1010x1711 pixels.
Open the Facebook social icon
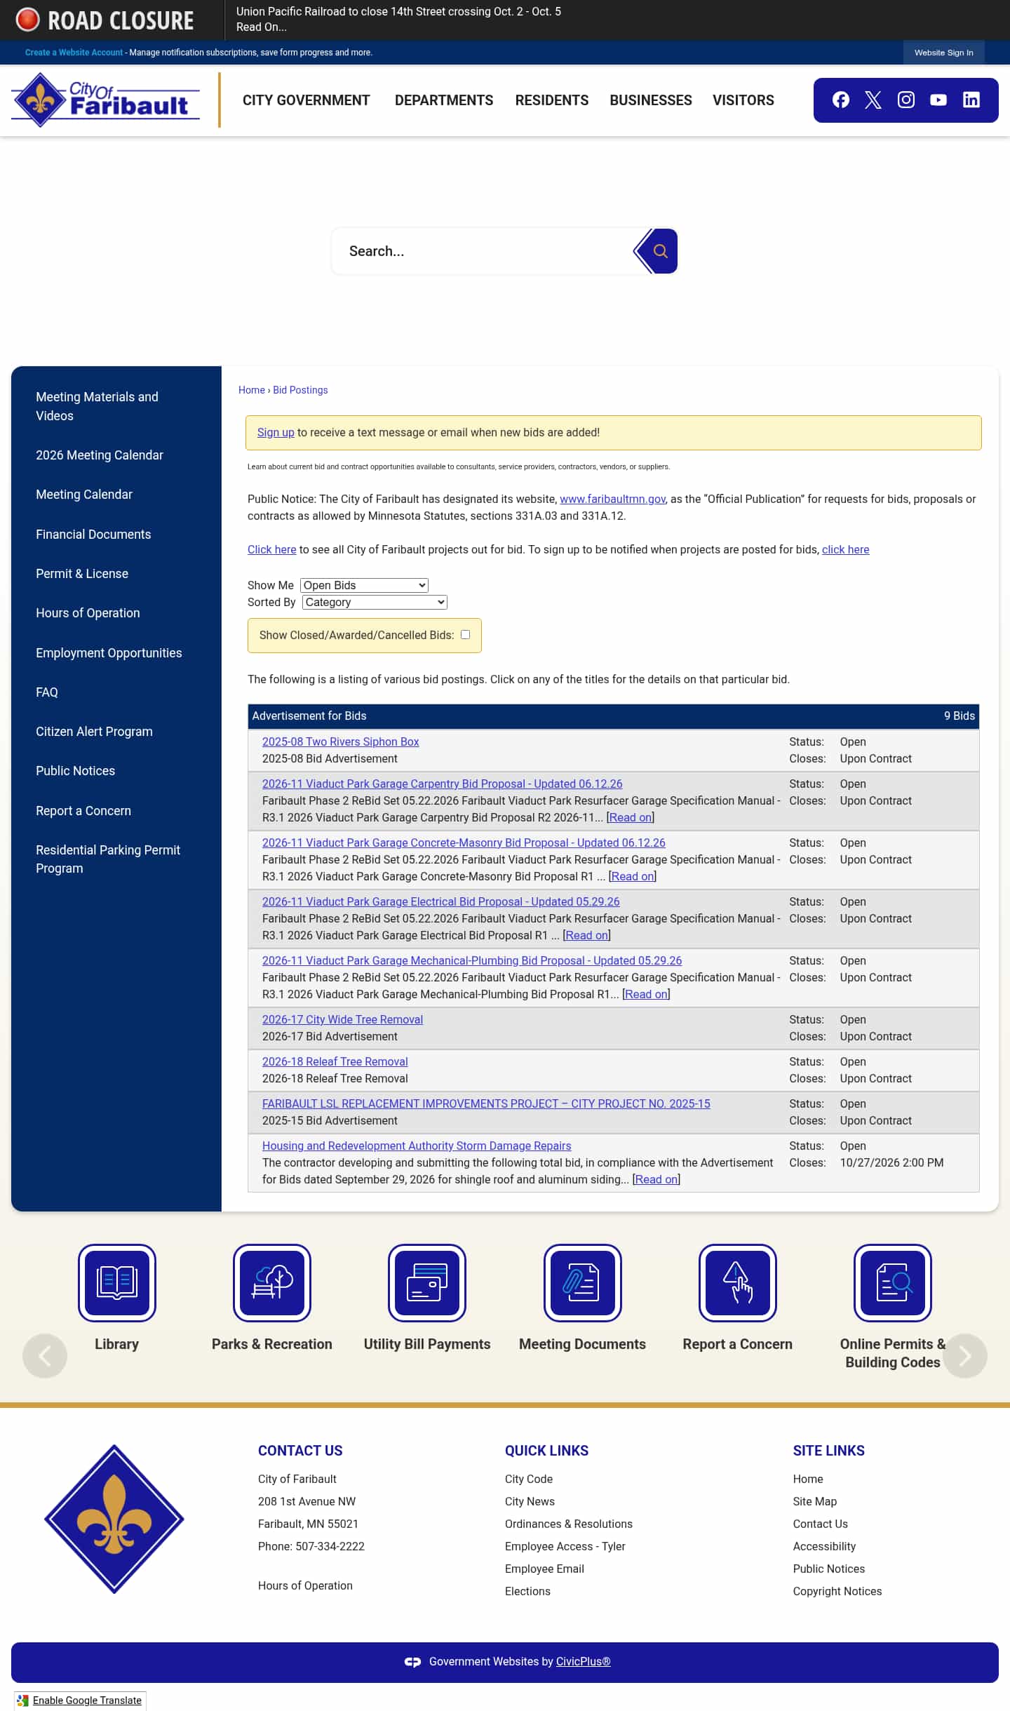point(840,100)
